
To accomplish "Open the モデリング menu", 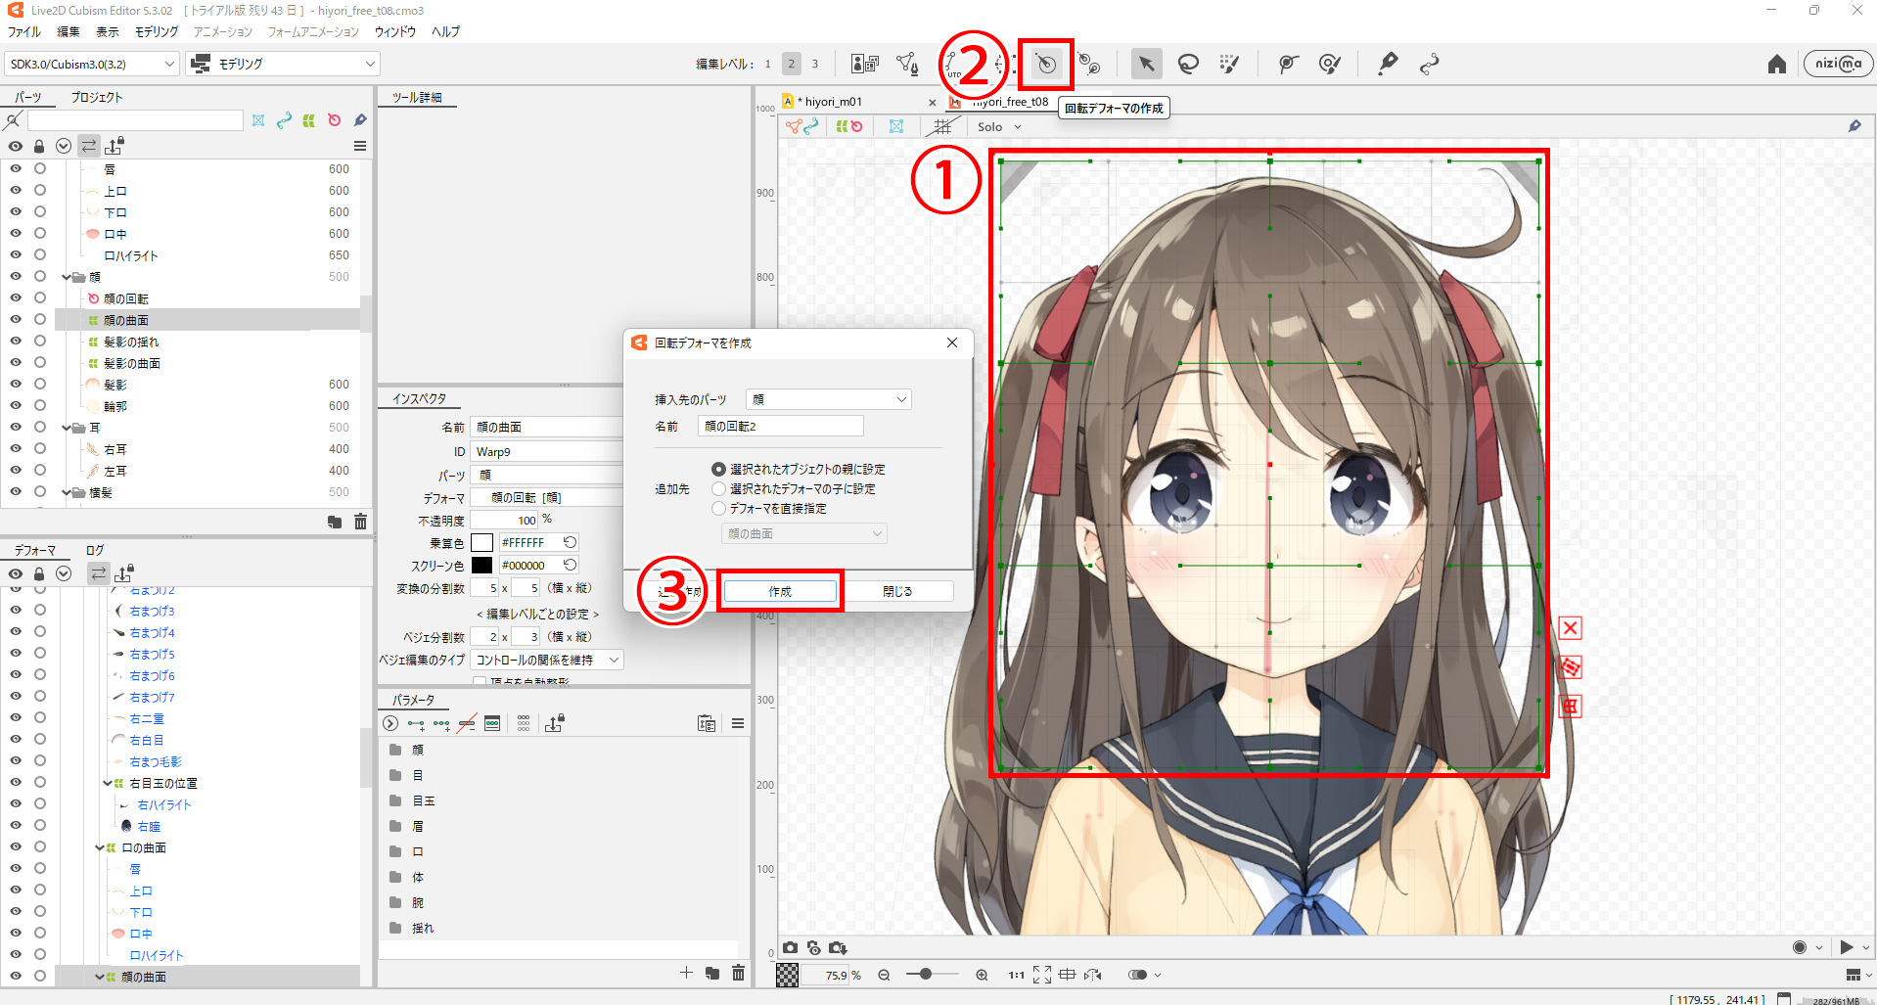I will click(157, 32).
